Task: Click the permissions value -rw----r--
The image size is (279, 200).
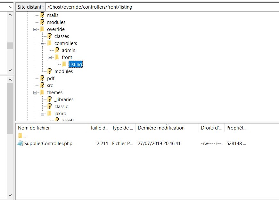Action: click(x=211, y=144)
